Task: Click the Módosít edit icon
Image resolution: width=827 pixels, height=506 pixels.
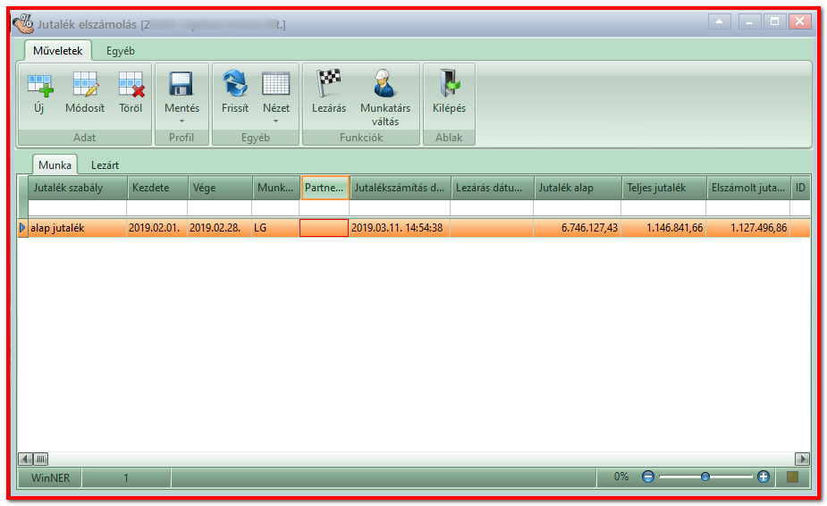Action: [85, 84]
